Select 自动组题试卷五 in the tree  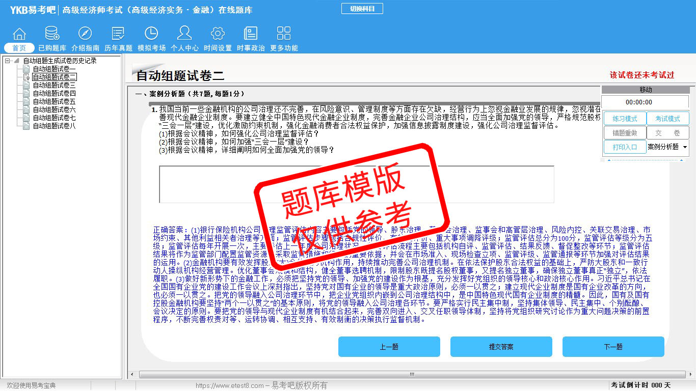click(x=54, y=101)
